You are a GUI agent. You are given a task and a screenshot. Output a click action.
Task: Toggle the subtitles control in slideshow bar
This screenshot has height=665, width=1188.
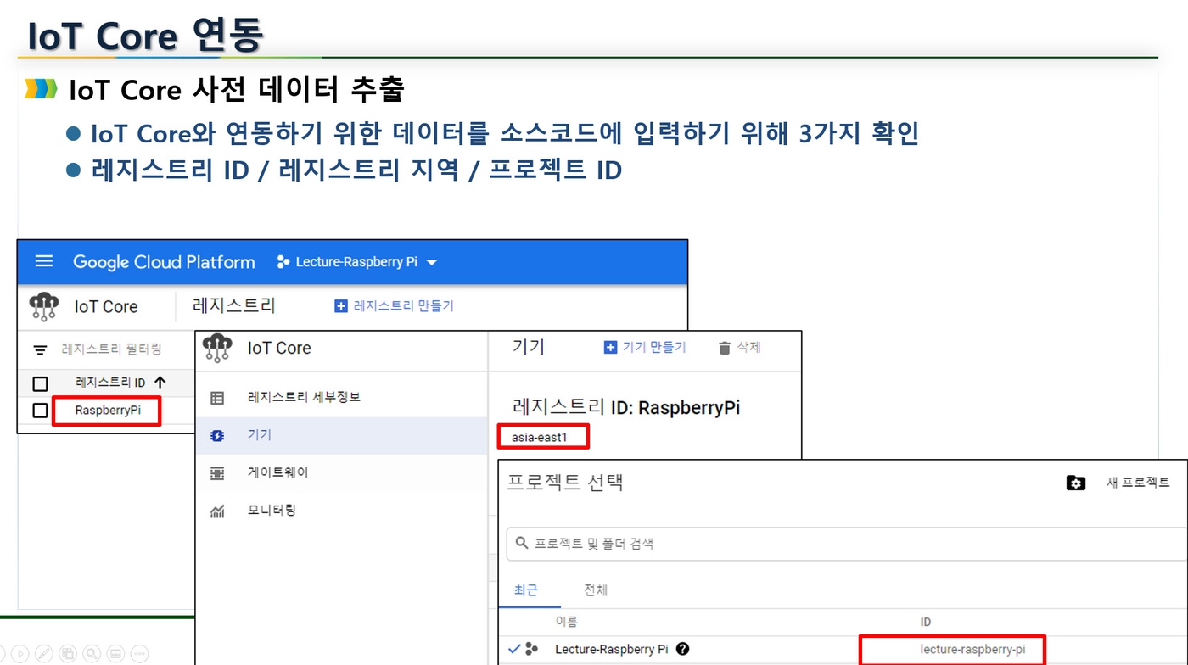[x=116, y=654]
